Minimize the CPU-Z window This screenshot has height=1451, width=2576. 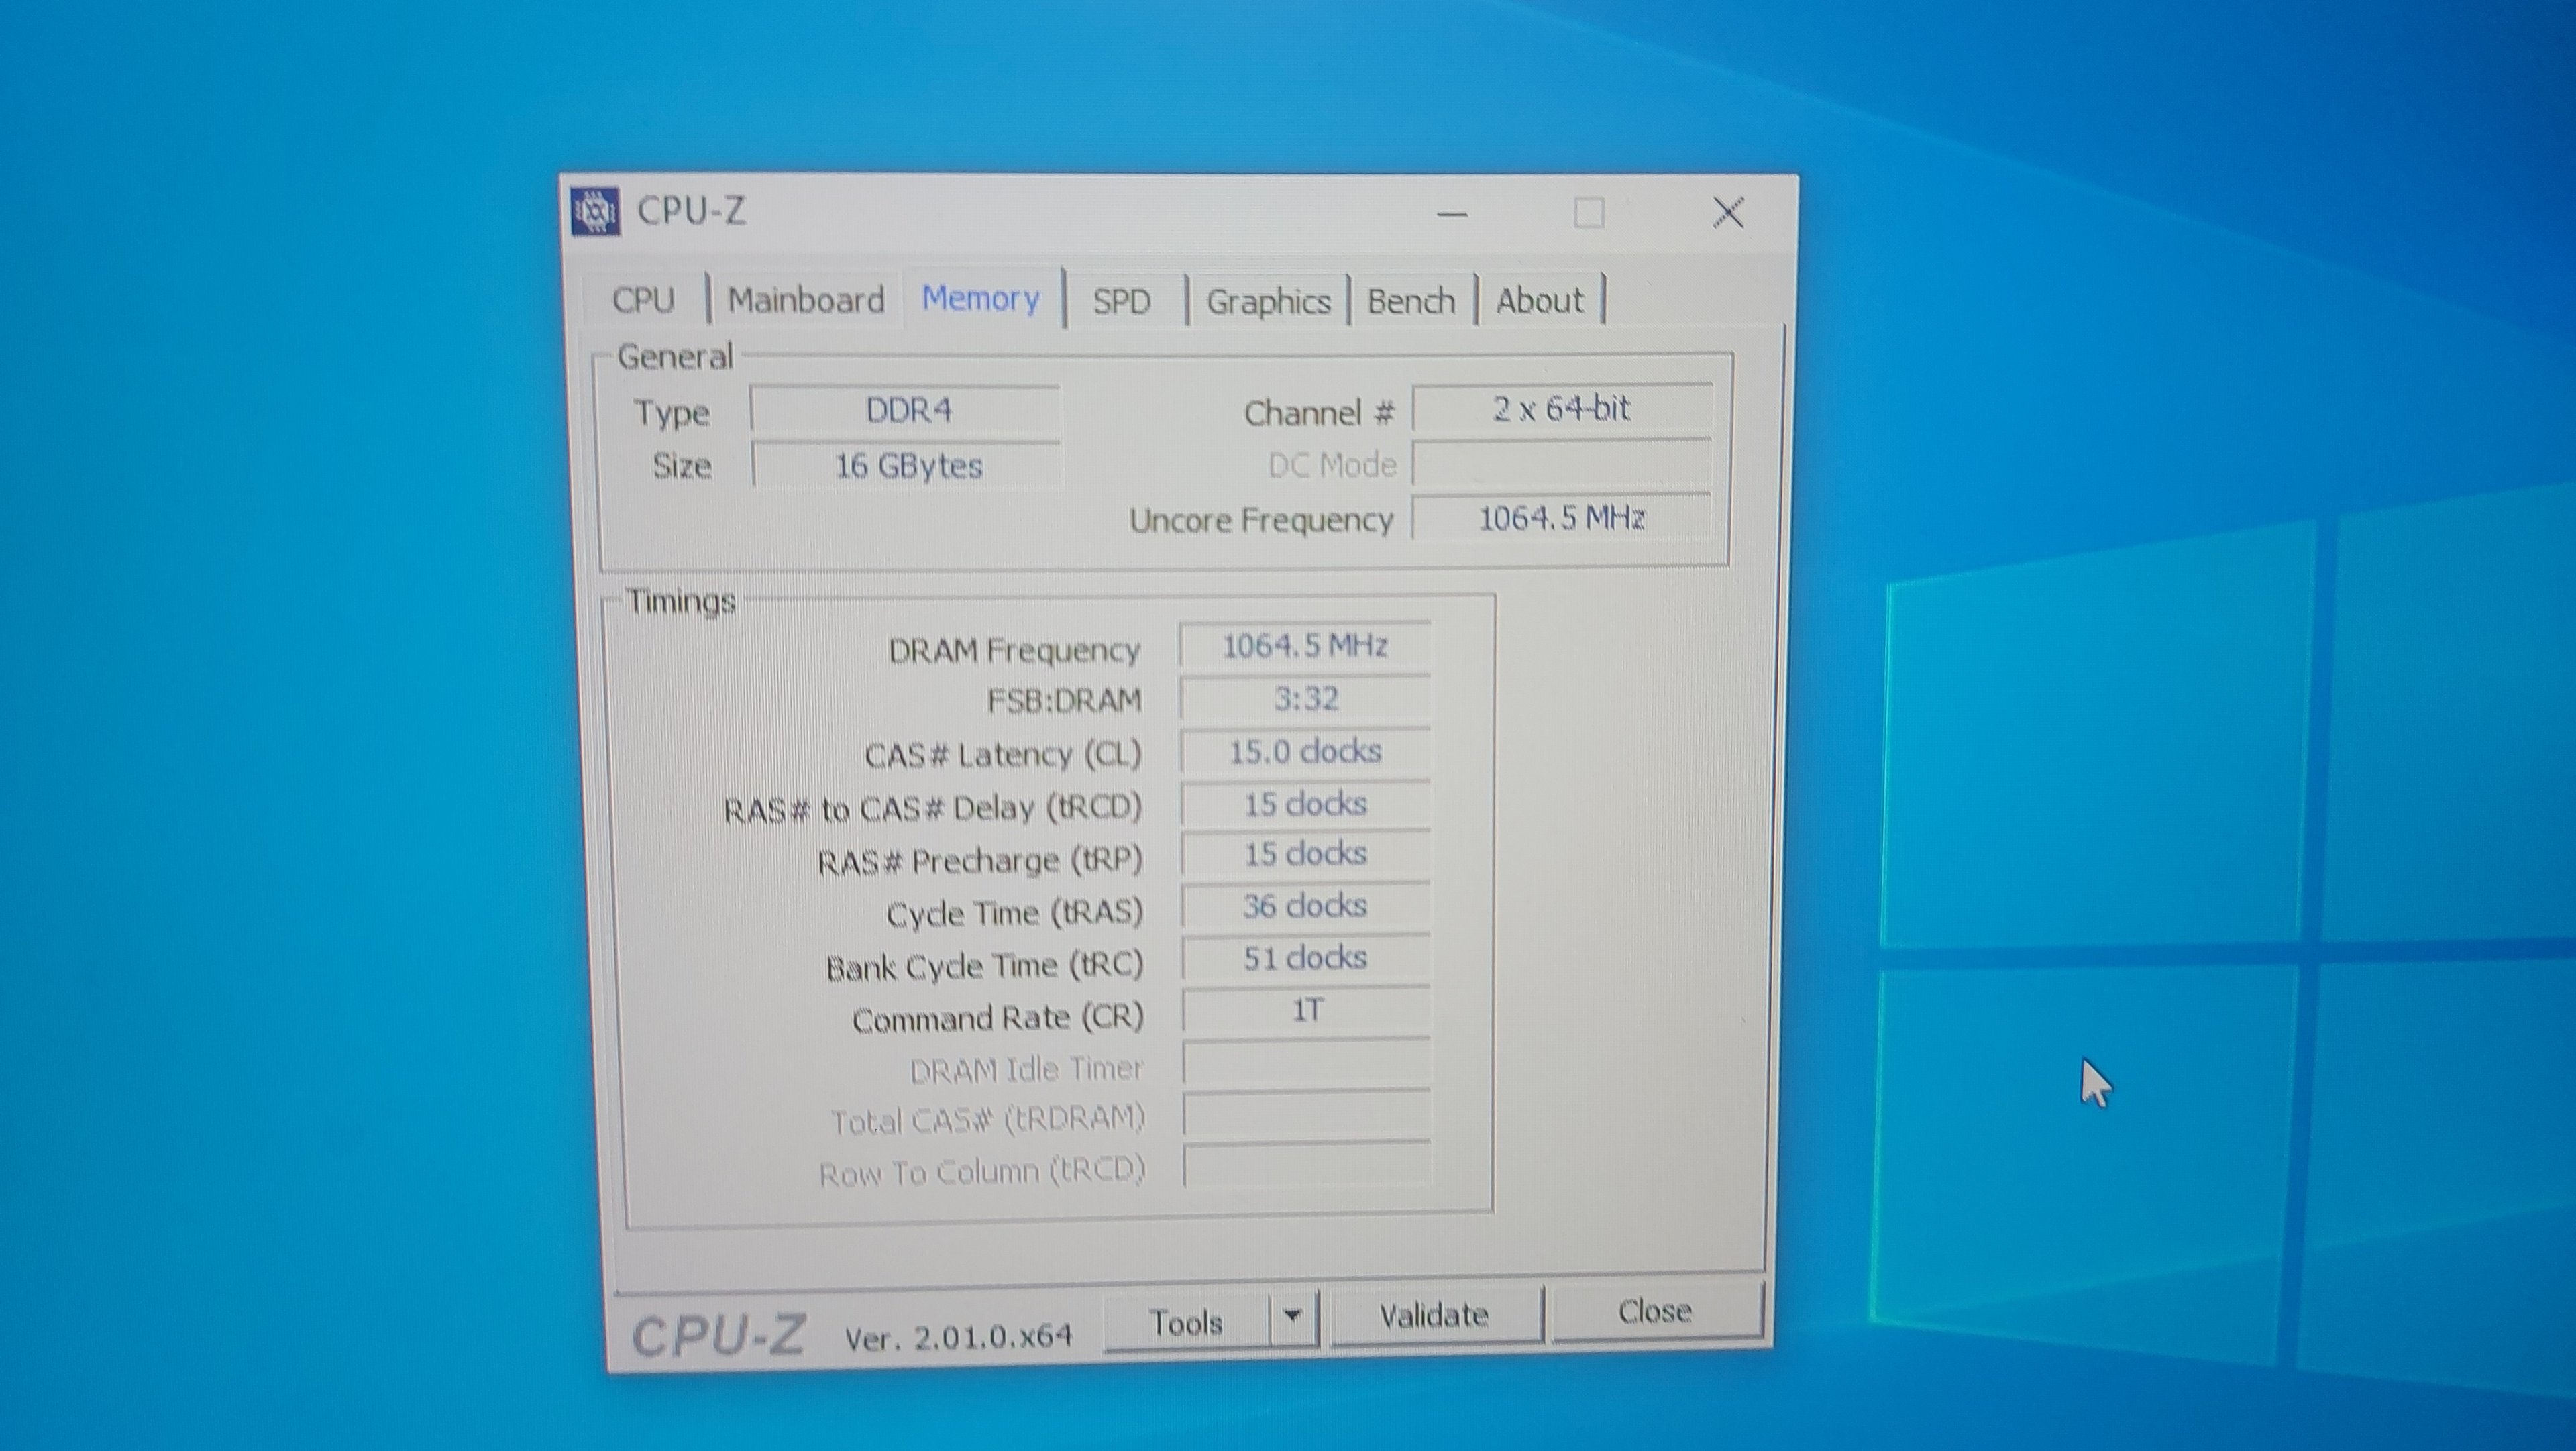click(x=1452, y=214)
